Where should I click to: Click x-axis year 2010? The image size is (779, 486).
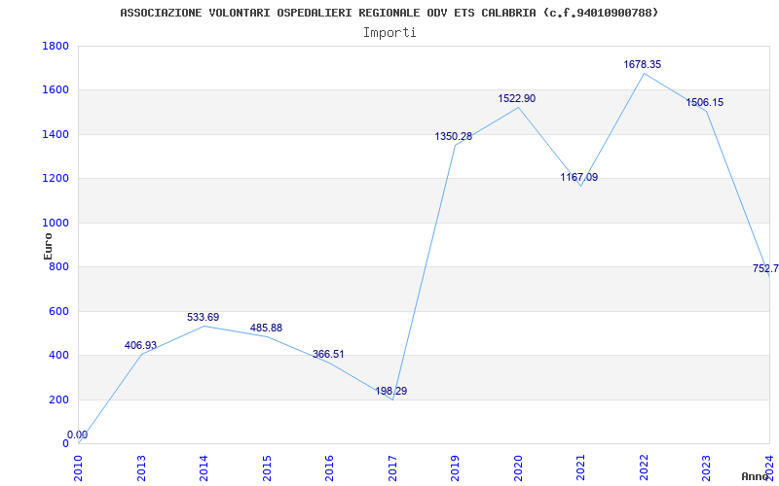tap(79, 468)
